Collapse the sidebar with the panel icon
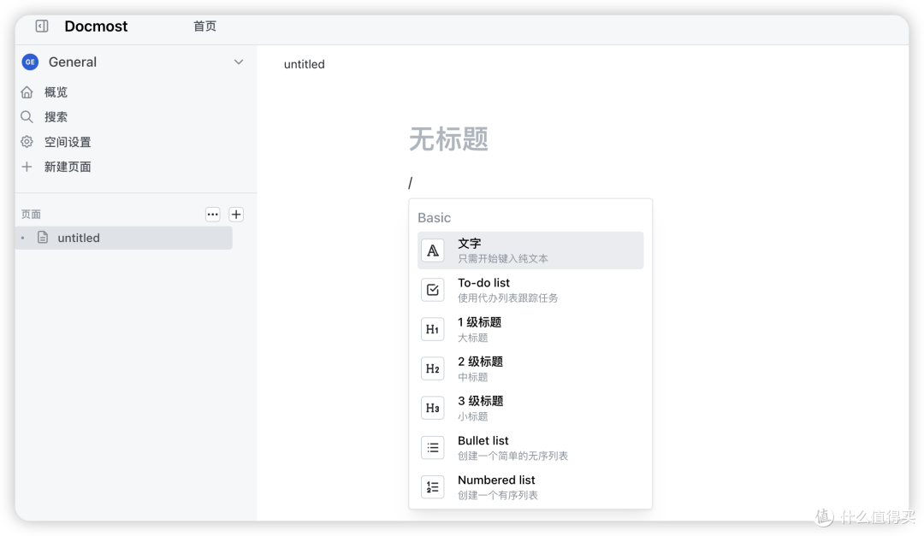 [x=41, y=26]
